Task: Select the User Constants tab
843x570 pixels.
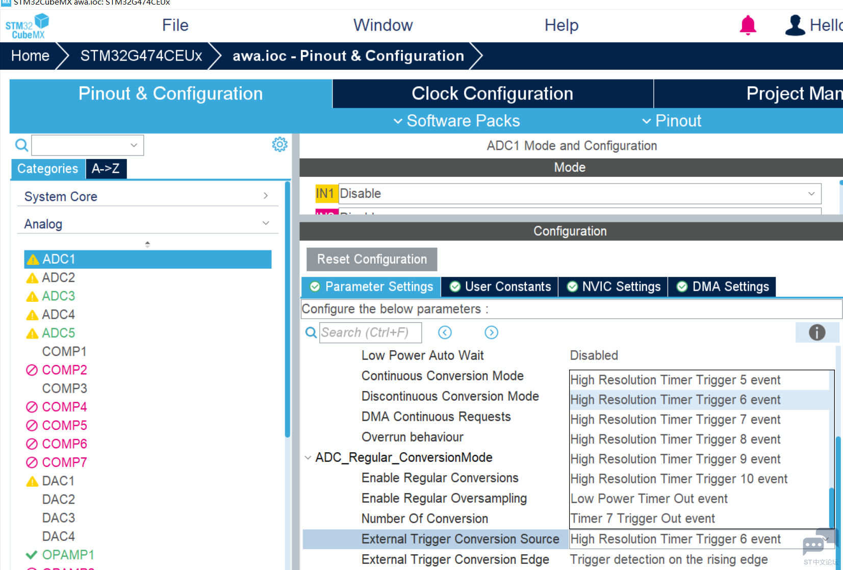Action: pyautogui.click(x=500, y=287)
